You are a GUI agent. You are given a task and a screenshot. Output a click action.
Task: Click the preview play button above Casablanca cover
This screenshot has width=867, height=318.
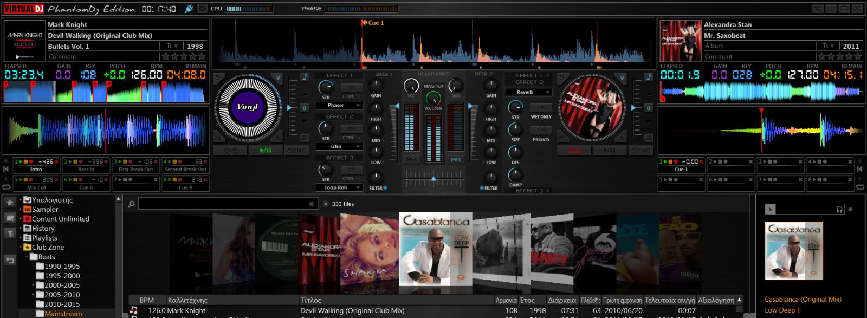pyautogui.click(x=770, y=209)
